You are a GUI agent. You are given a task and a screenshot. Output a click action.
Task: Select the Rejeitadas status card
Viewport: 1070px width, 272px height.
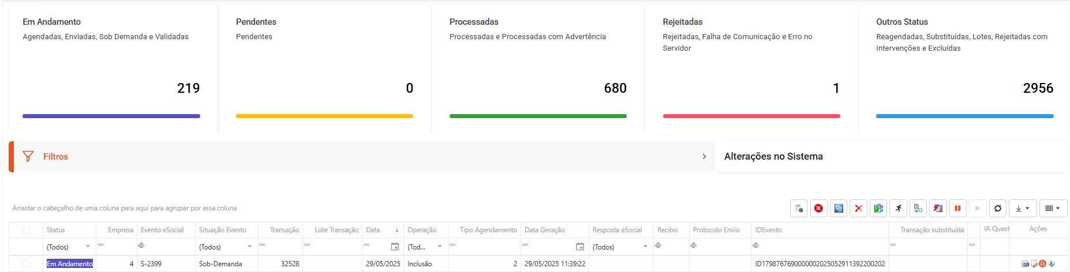click(751, 69)
